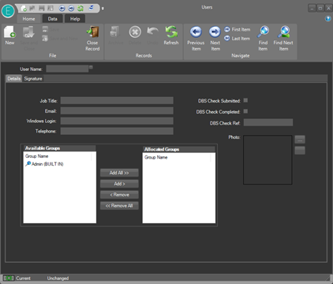Image resolution: width=333 pixels, height=284 pixels.
Task: Click the Unchanged status bar text
Action: tap(58, 278)
